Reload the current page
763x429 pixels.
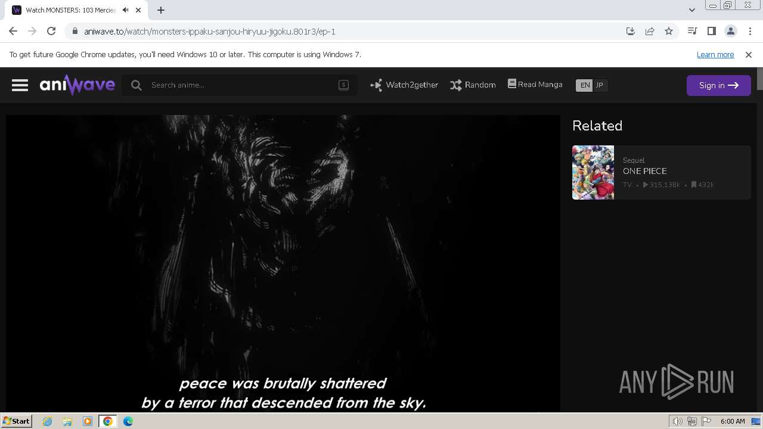point(51,31)
